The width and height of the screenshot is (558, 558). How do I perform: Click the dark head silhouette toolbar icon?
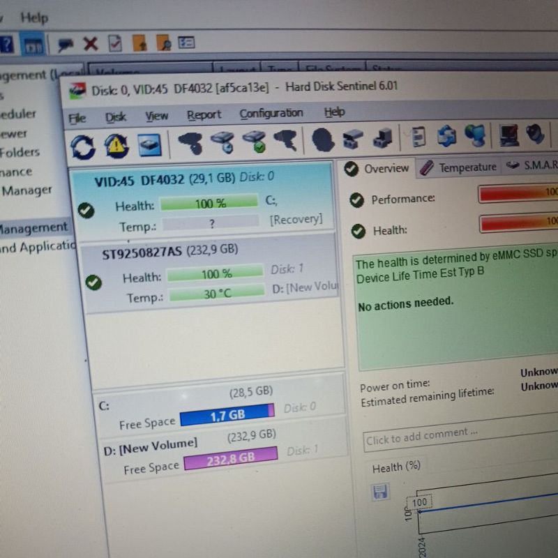(323, 139)
